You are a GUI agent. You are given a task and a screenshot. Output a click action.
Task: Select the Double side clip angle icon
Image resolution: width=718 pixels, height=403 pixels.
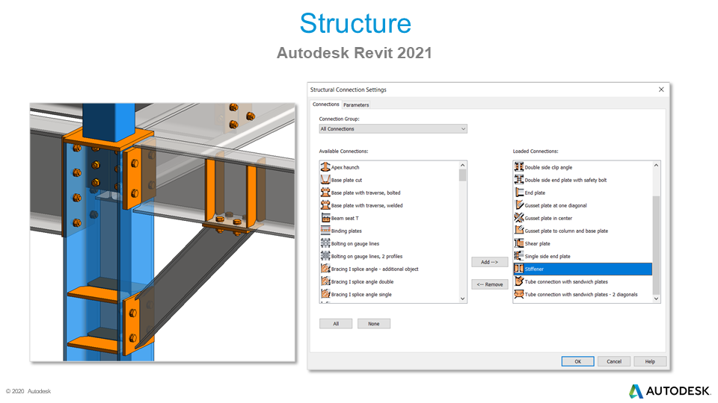(x=519, y=168)
